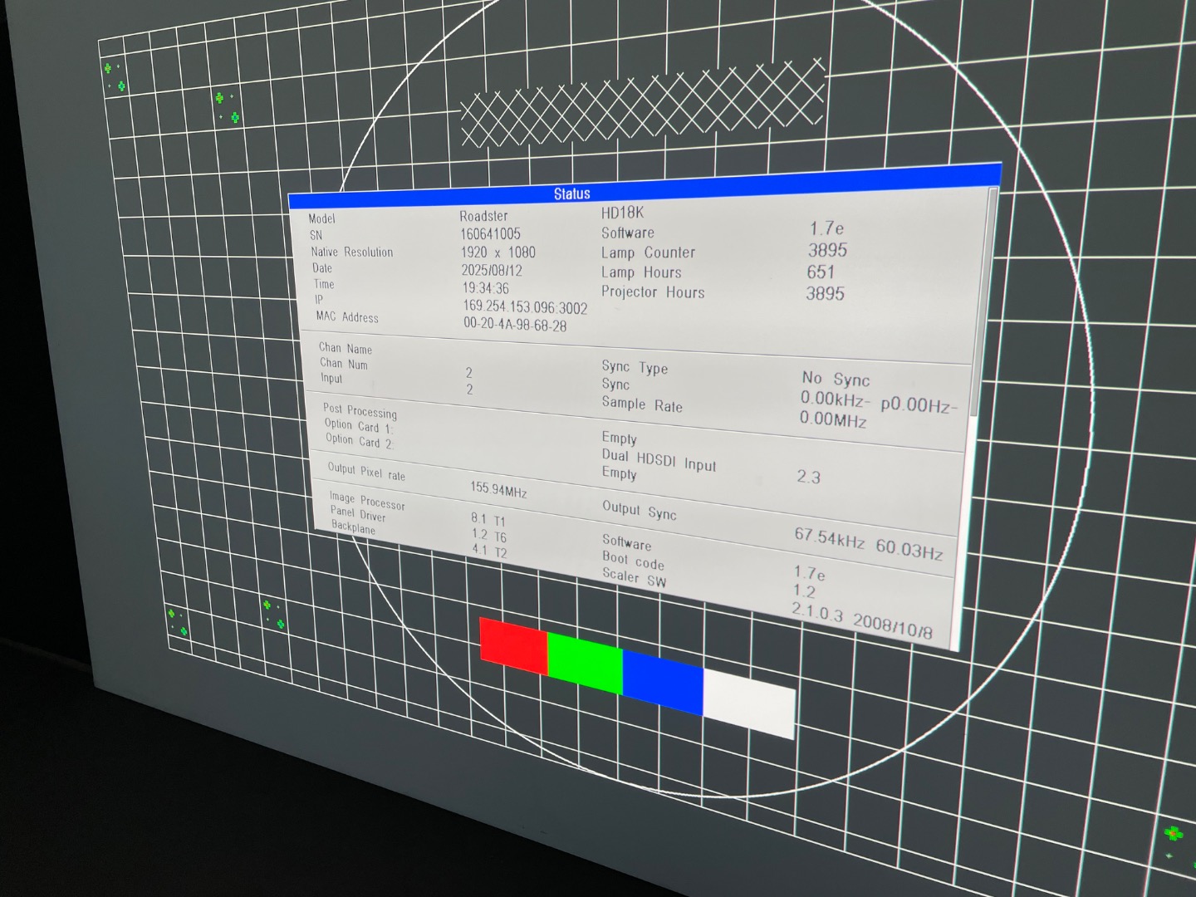Viewport: 1196px width, 897px height.
Task: Click the "Output Sync" label
Action: (639, 511)
